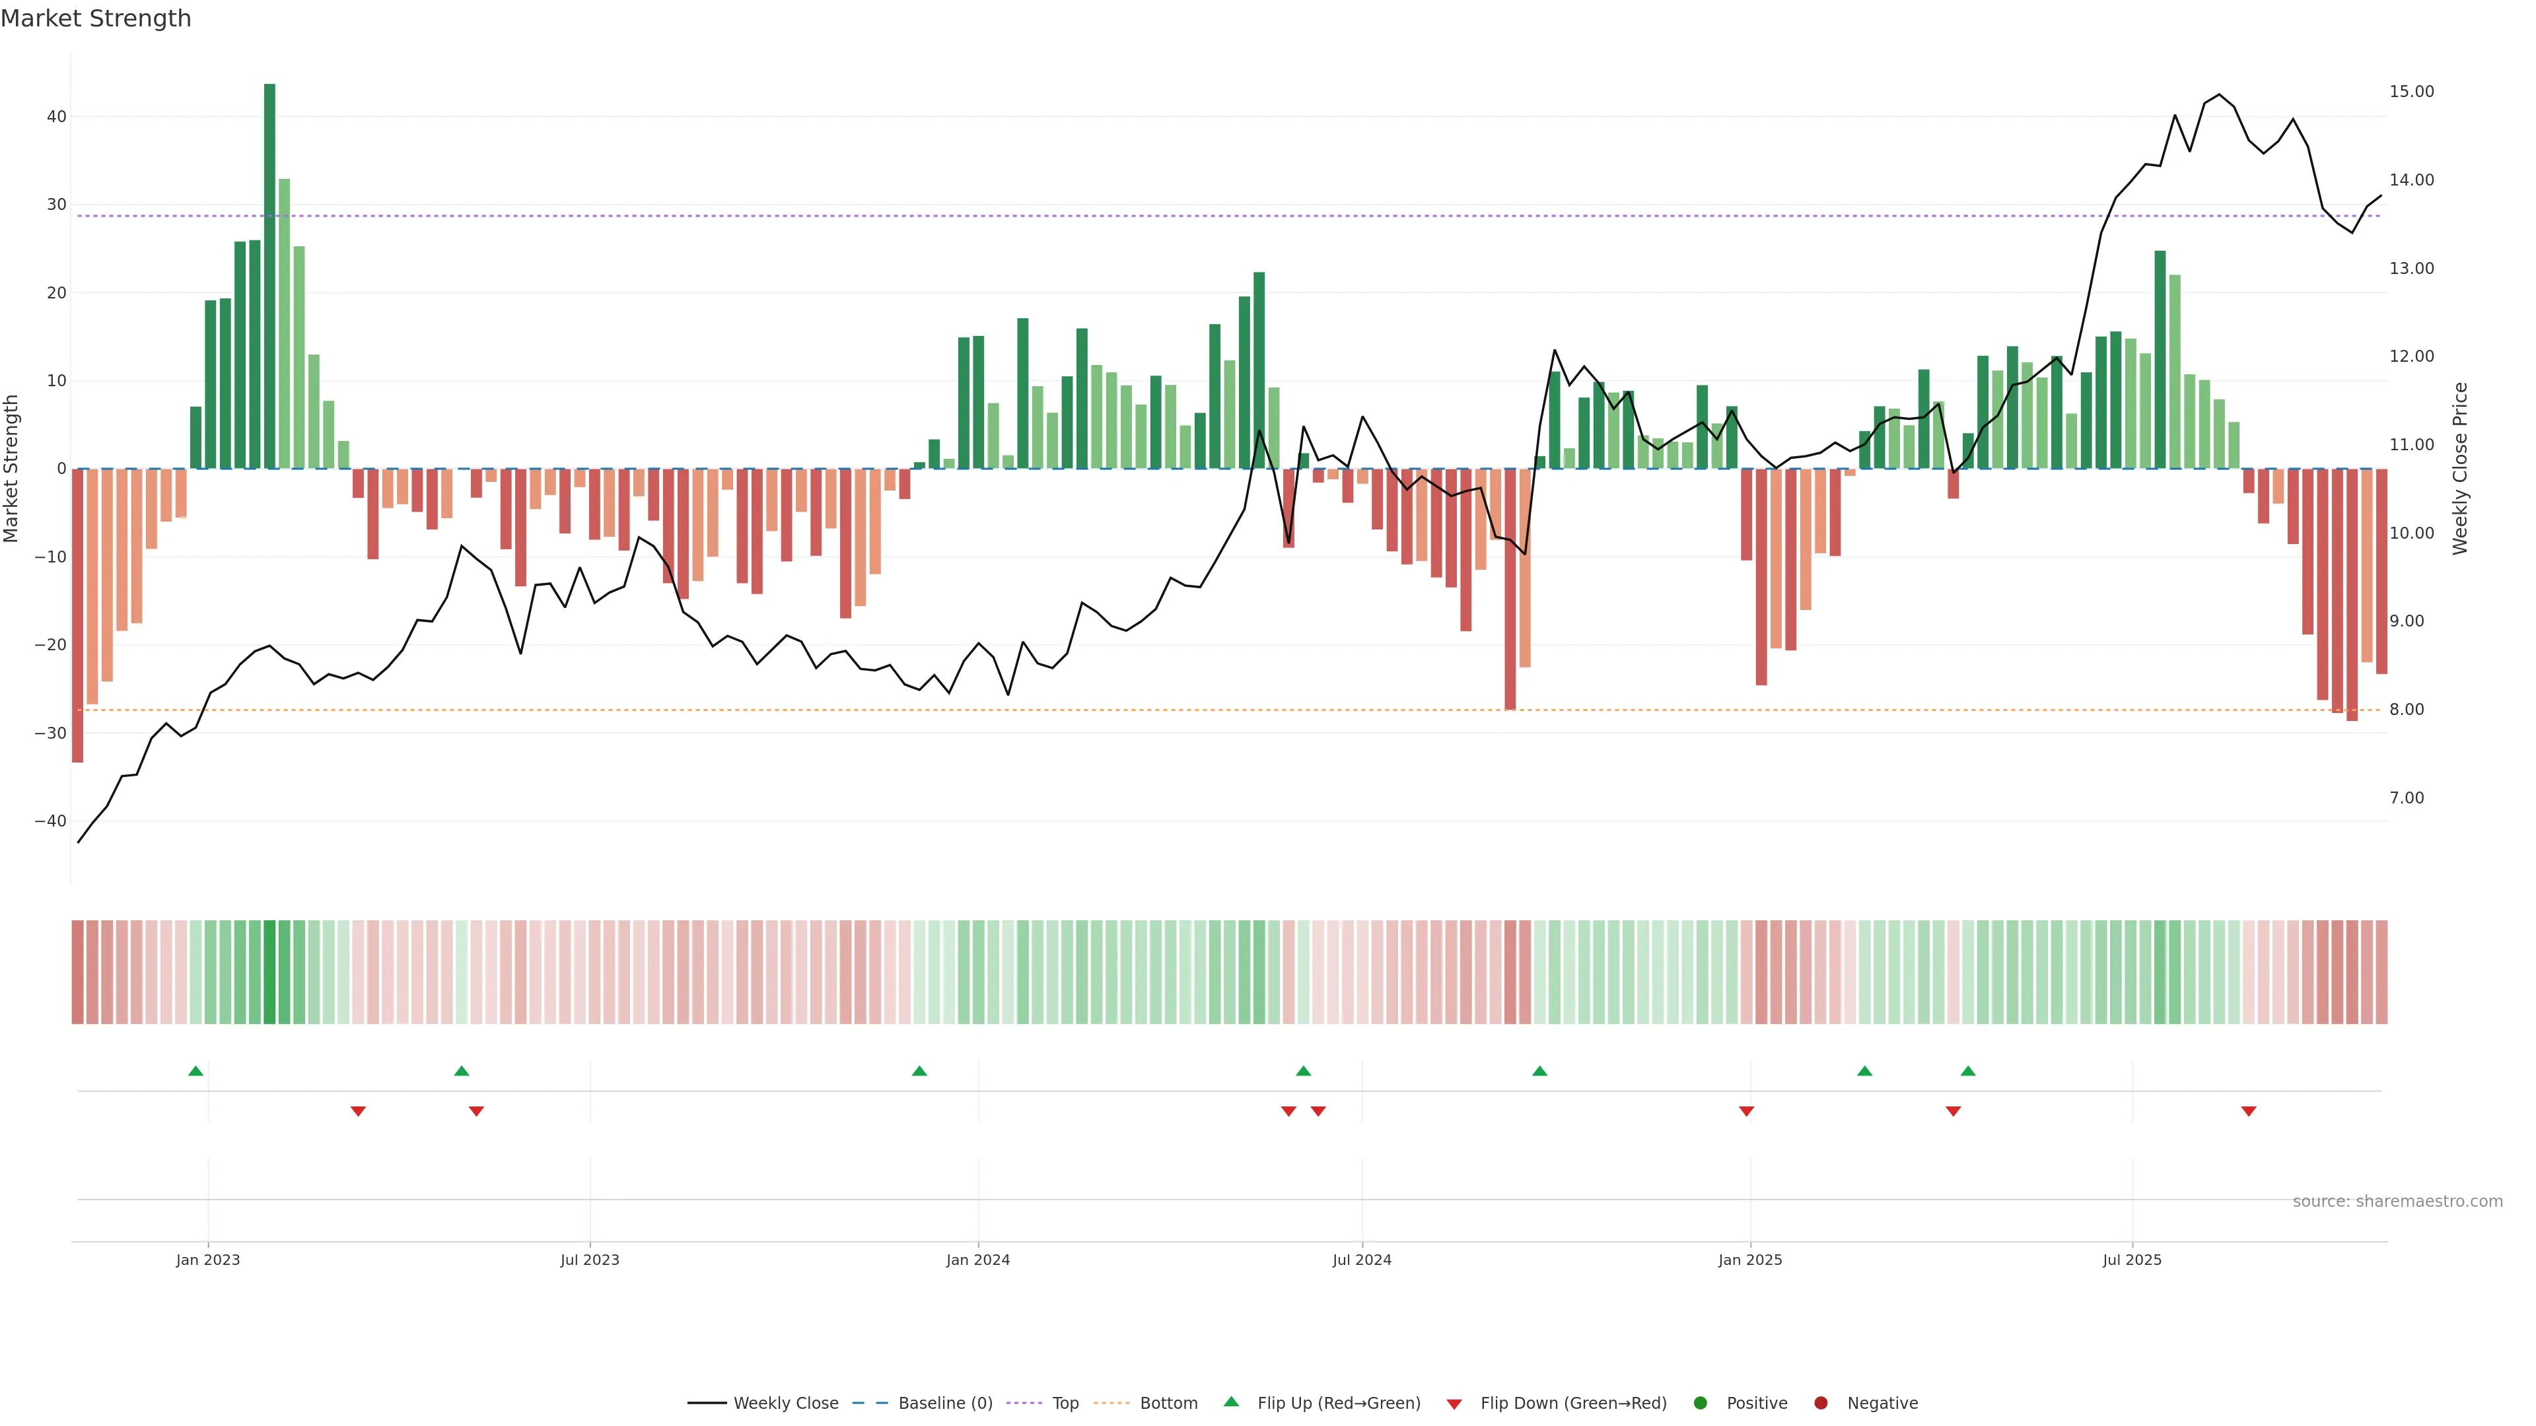Click the flip-up triangle after Jul 2024

pos(1539,1071)
